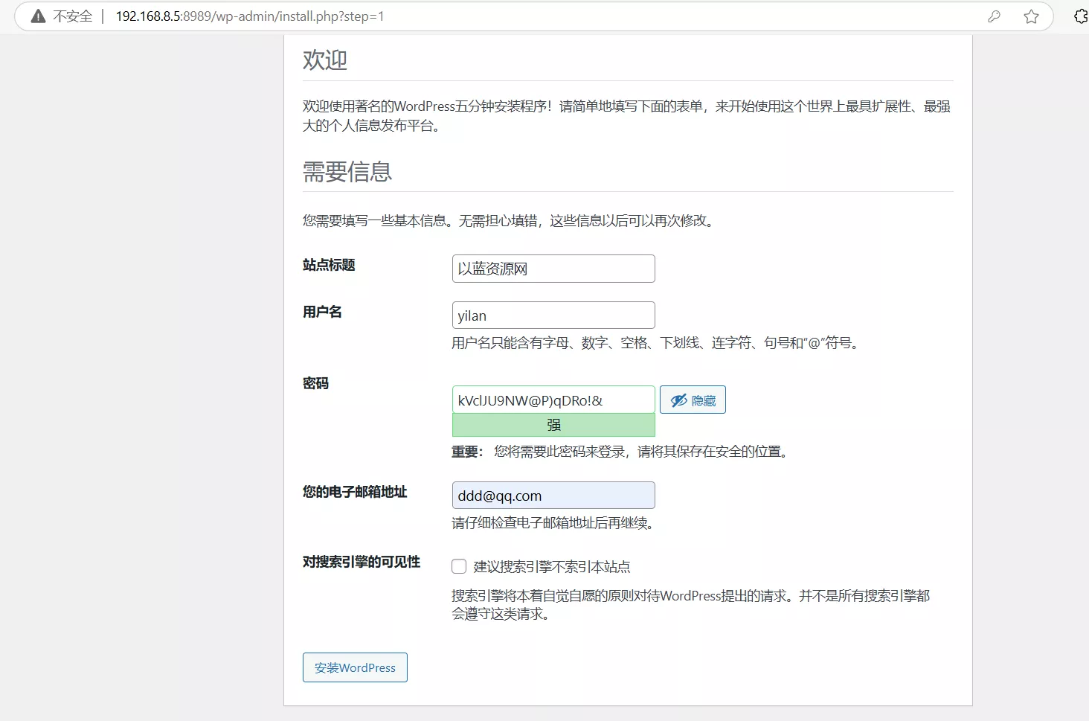Click the 站点标题 label
The height and width of the screenshot is (721, 1089).
coord(329,265)
